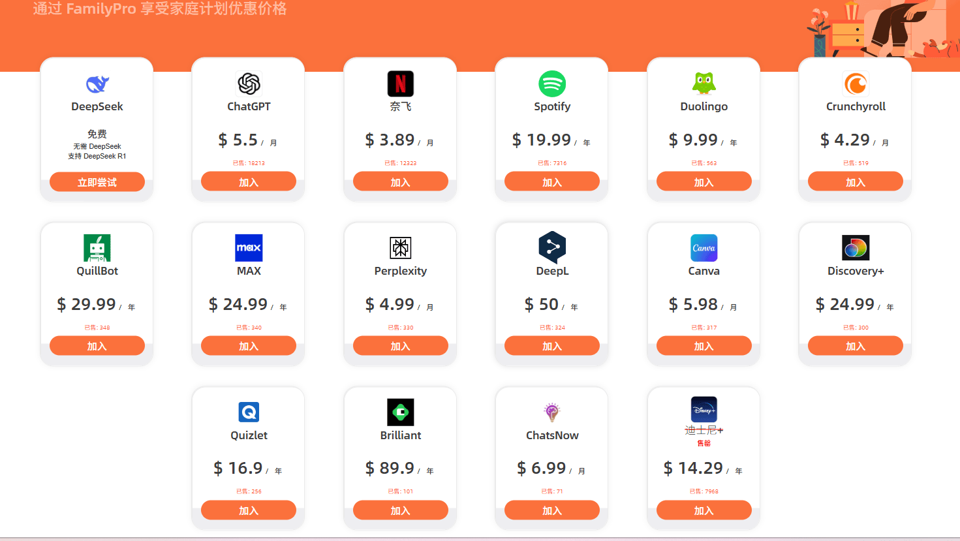Select the QuillBot robot icon
960x541 pixels.
97,248
